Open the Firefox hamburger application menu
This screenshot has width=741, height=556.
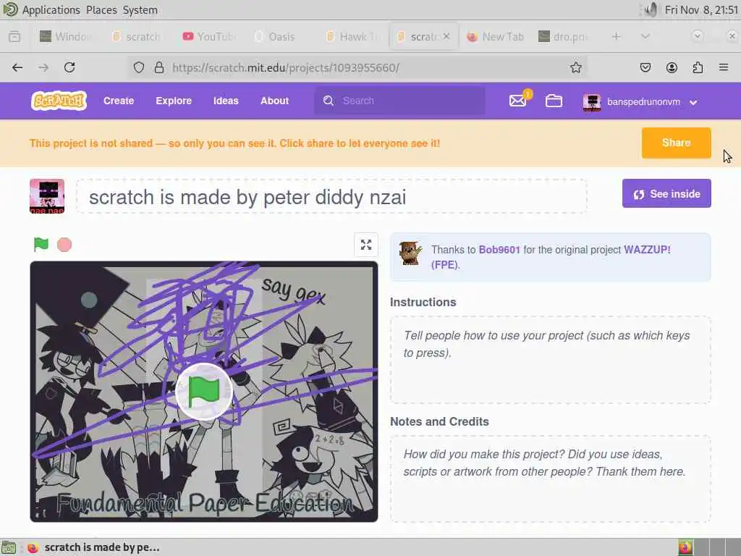click(724, 67)
